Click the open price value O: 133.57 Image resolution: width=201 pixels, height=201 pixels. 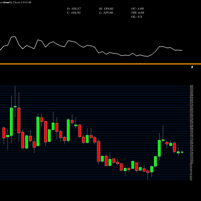coord(74,9)
